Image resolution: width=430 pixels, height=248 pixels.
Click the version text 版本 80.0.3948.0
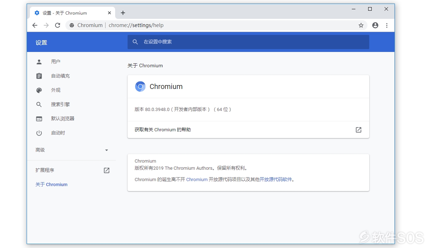coord(152,109)
